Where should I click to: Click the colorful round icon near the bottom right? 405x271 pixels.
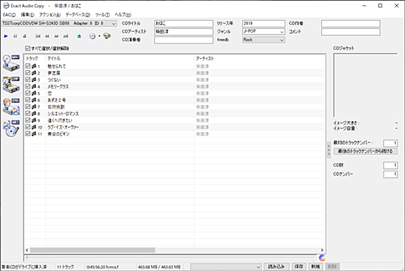322,258
